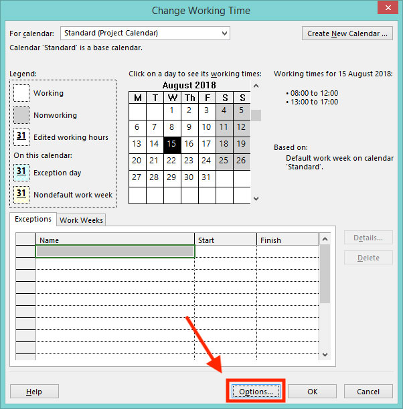Click the Options button
403x409 pixels.
tap(256, 392)
